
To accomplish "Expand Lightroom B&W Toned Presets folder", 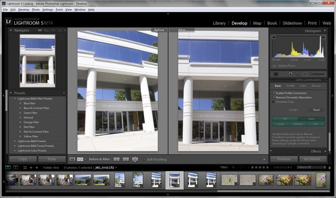I will pos(15,146).
